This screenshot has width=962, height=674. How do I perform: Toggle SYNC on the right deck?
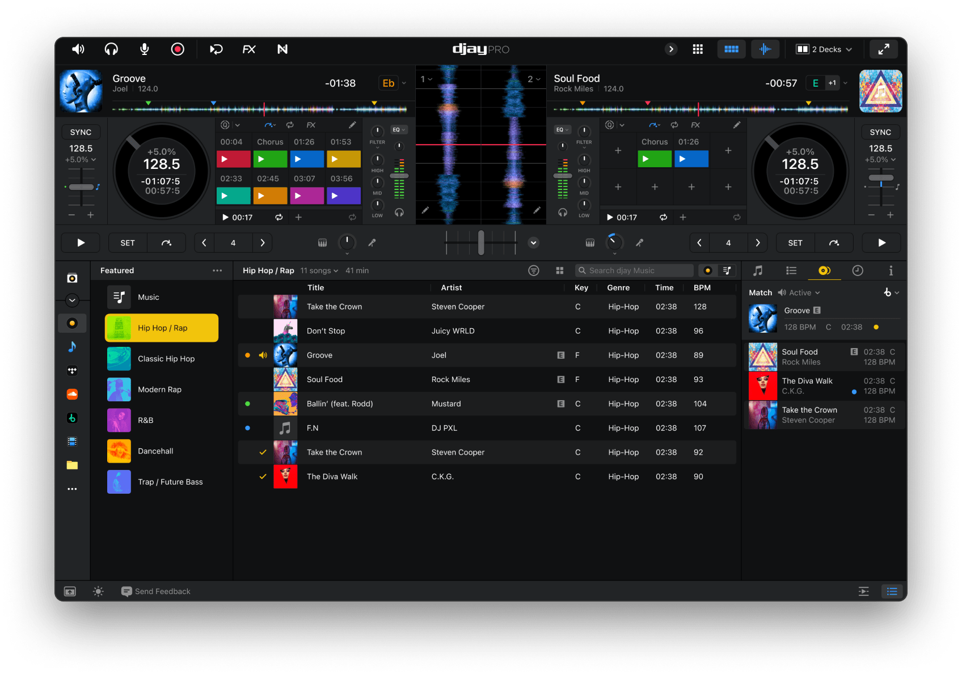click(x=880, y=132)
